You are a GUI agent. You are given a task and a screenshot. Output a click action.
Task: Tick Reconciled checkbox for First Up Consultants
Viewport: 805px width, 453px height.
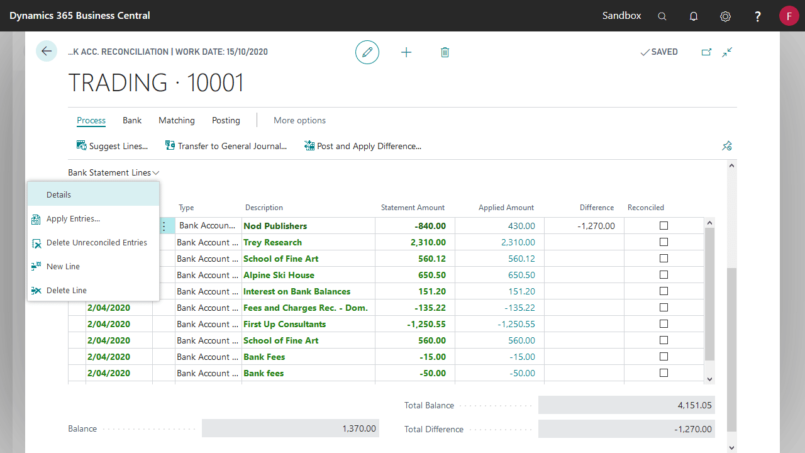[663, 324]
